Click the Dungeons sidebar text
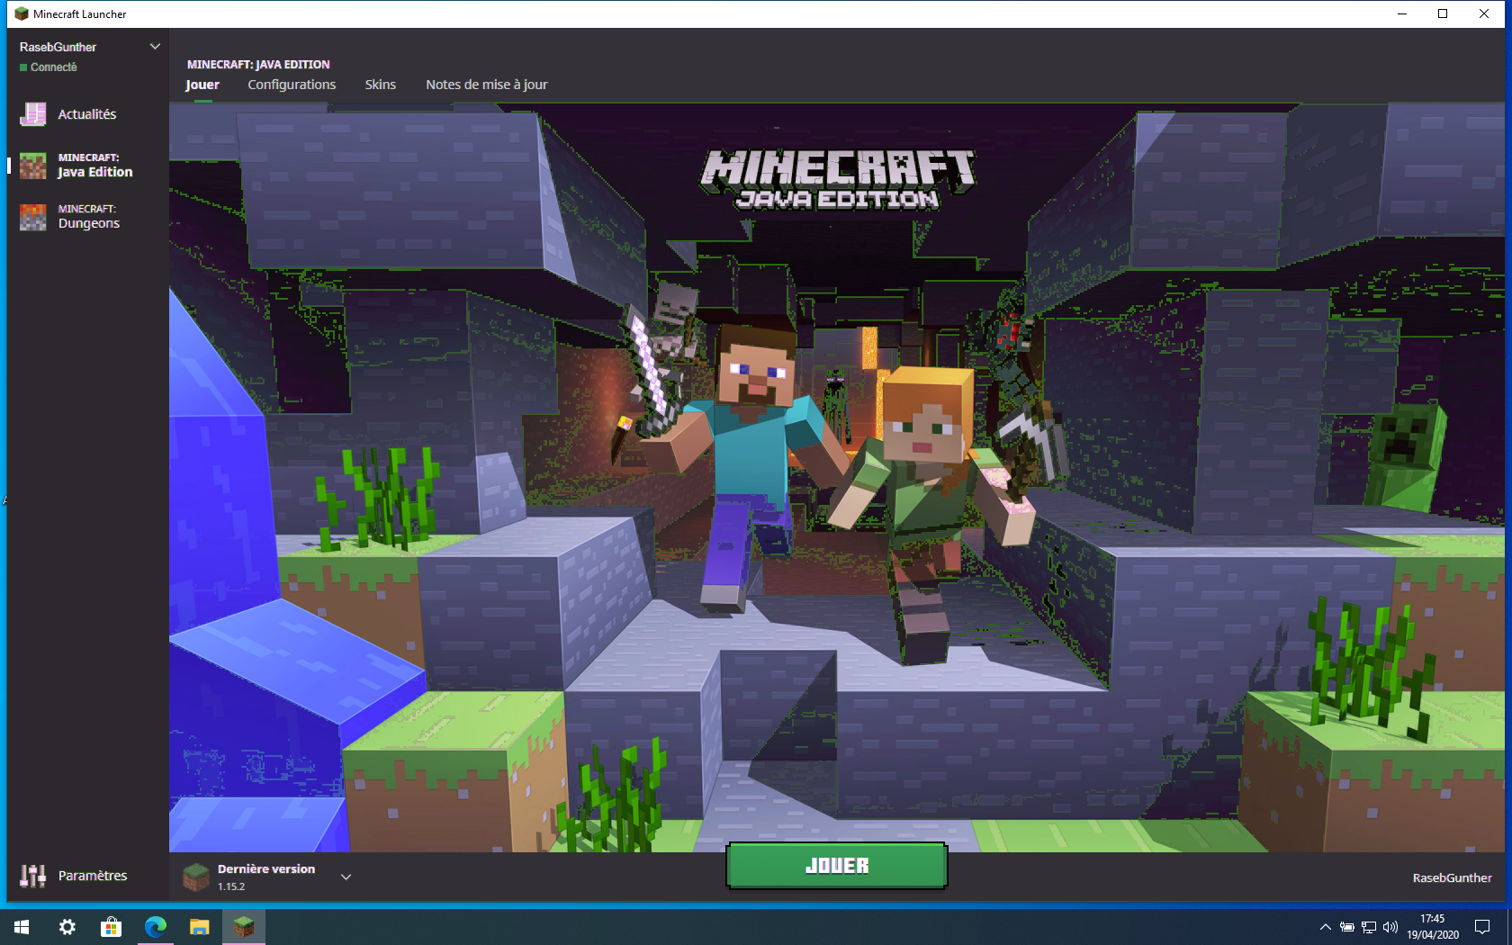 click(x=89, y=223)
